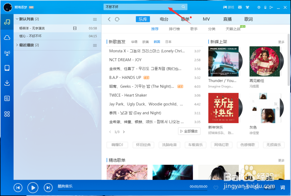Open the mobile device sidebar icon
This screenshot has width=291, height=196.
(7, 68)
